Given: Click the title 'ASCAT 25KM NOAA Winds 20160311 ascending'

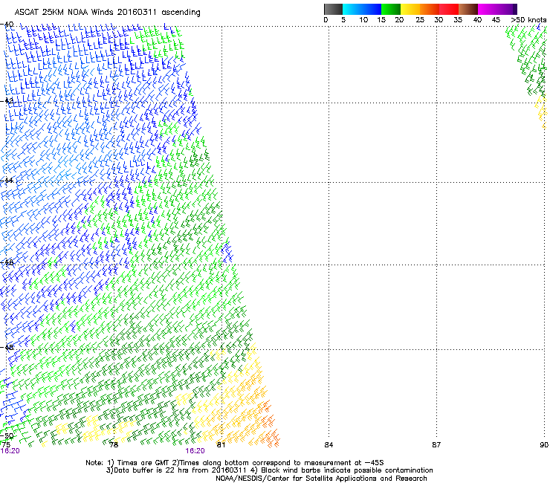Looking at the screenshot, I should click(107, 13).
